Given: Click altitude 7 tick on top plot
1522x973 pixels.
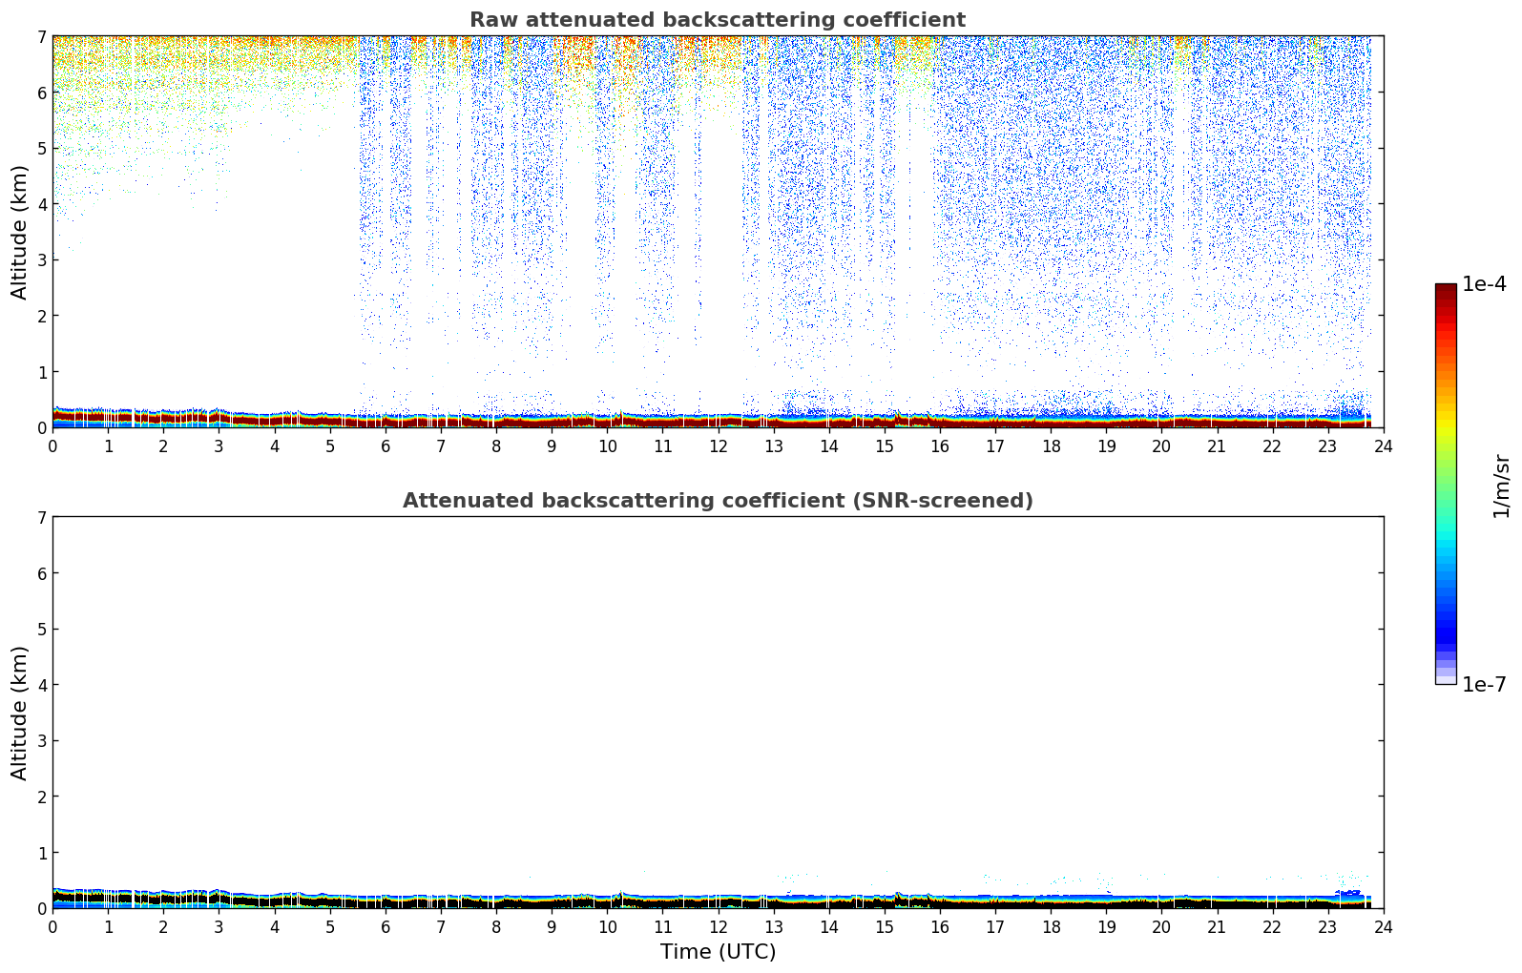Looking at the screenshot, I should point(41,36).
